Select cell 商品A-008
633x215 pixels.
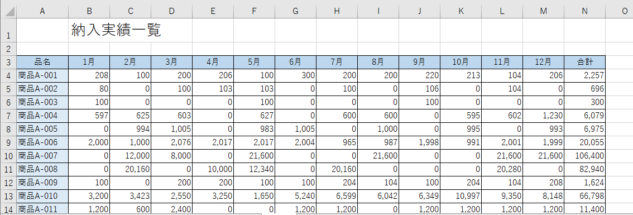pyautogui.click(x=42, y=169)
